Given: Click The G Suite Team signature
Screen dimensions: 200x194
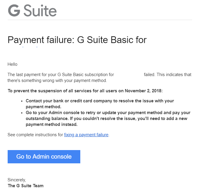Looking at the screenshot, I should click(x=26, y=186).
